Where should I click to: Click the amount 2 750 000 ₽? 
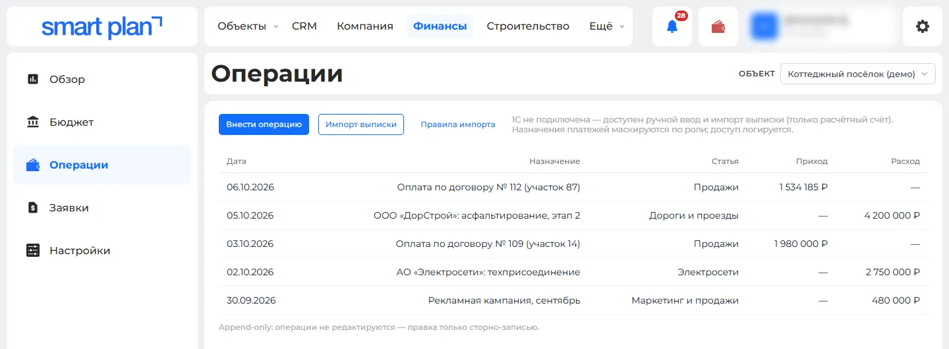point(893,272)
